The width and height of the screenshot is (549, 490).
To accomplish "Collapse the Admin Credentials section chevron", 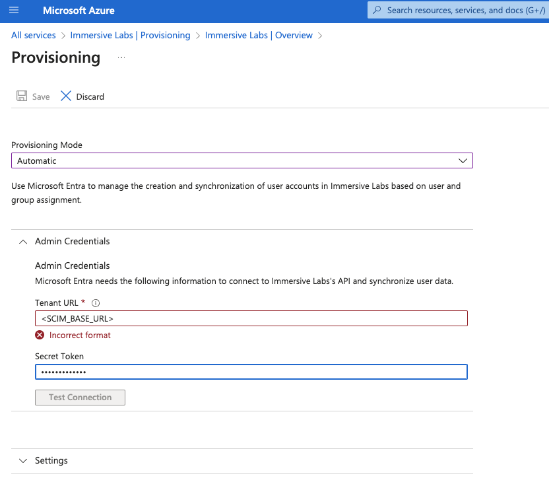I will point(23,242).
